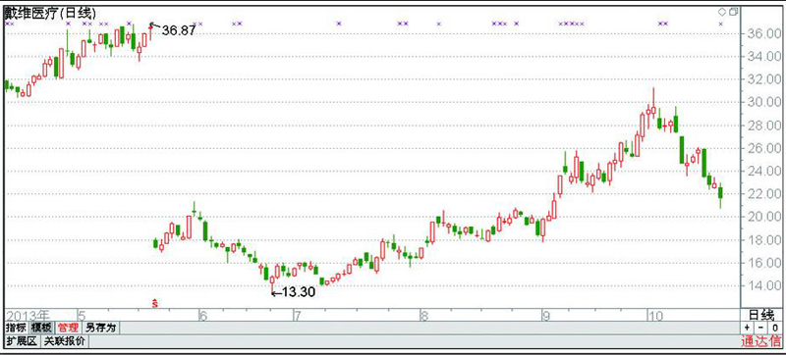Expand the 扩展区 extension area
Screen dimensions: 786x355
22,341
